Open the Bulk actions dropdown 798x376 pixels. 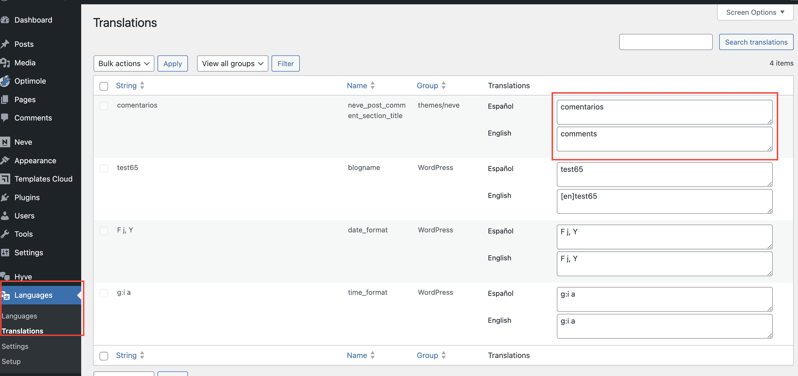point(124,63)
